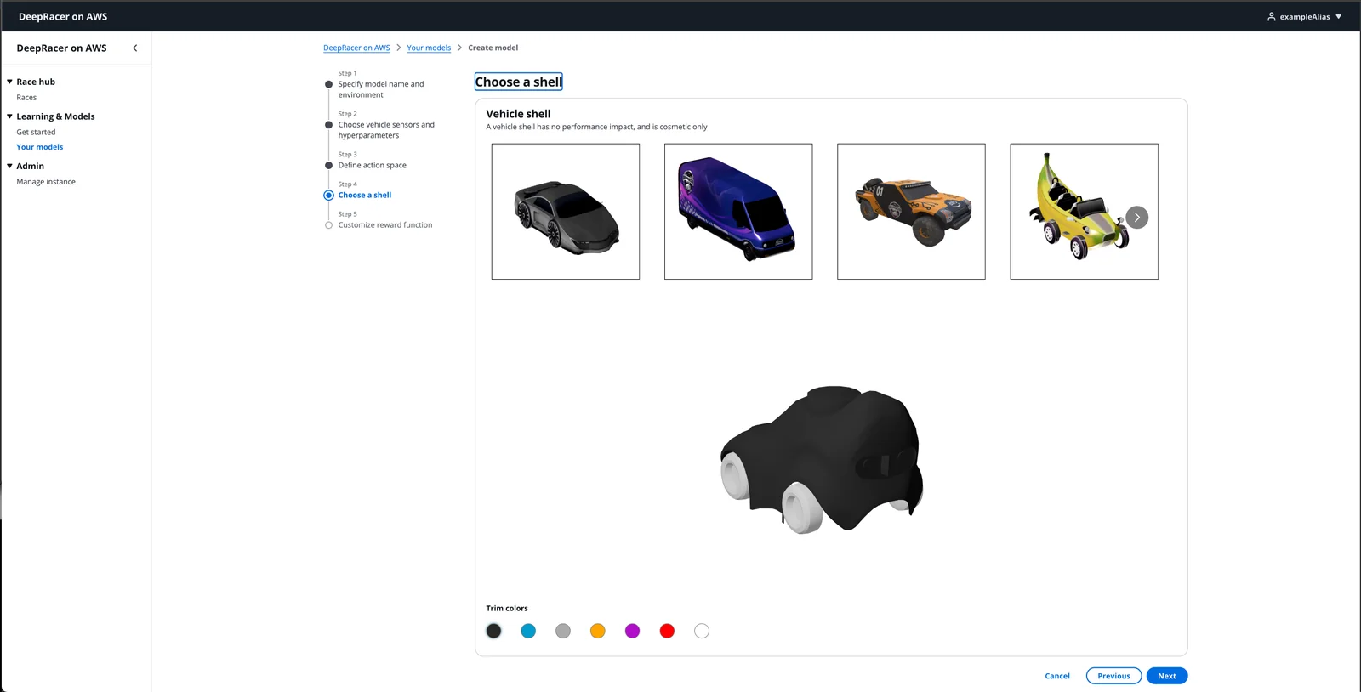Select the orange off-road truck shell

click(911, 212)
